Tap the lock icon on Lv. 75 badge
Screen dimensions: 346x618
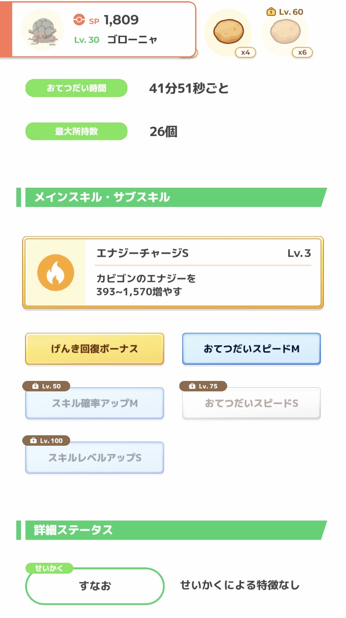point(192,386)
